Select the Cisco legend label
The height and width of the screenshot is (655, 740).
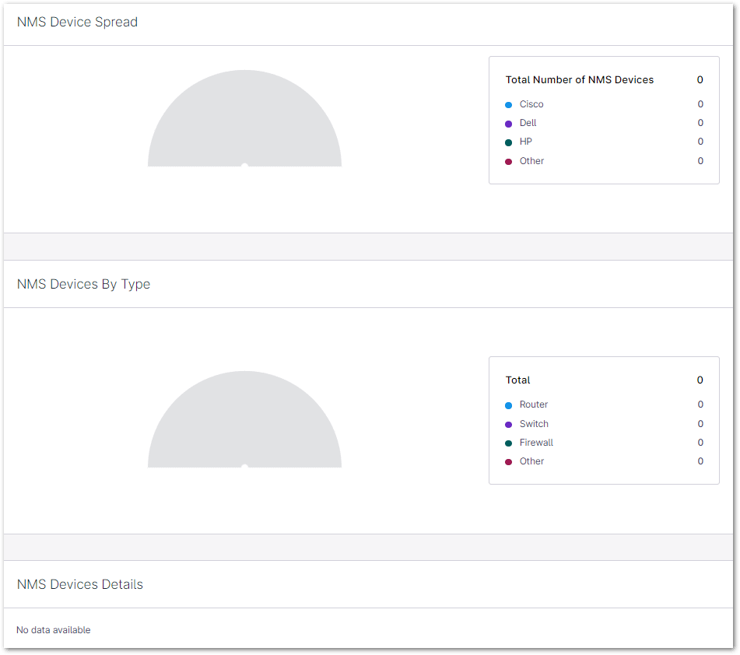click(531, 104)
